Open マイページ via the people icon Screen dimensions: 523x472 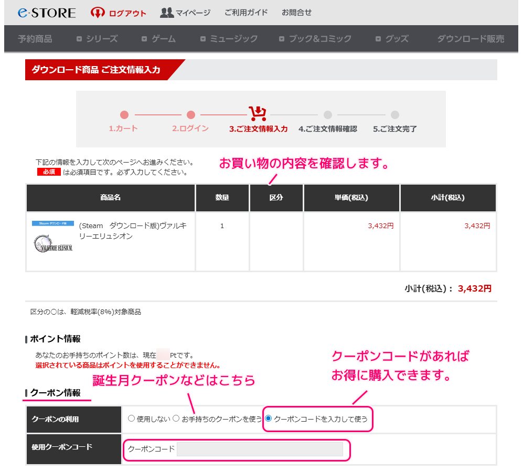coord(167,12)
